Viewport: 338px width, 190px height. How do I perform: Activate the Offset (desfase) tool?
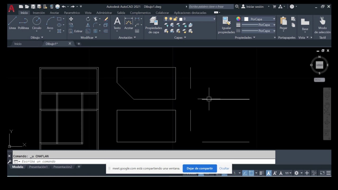click(x=106, y=31)
